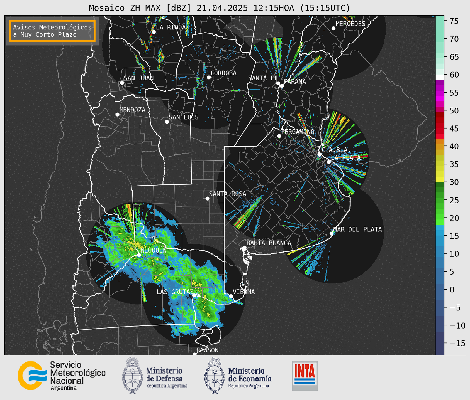470x400 pixels.
Task: Select the Viedma city marker
Action: tap(231, 296)
